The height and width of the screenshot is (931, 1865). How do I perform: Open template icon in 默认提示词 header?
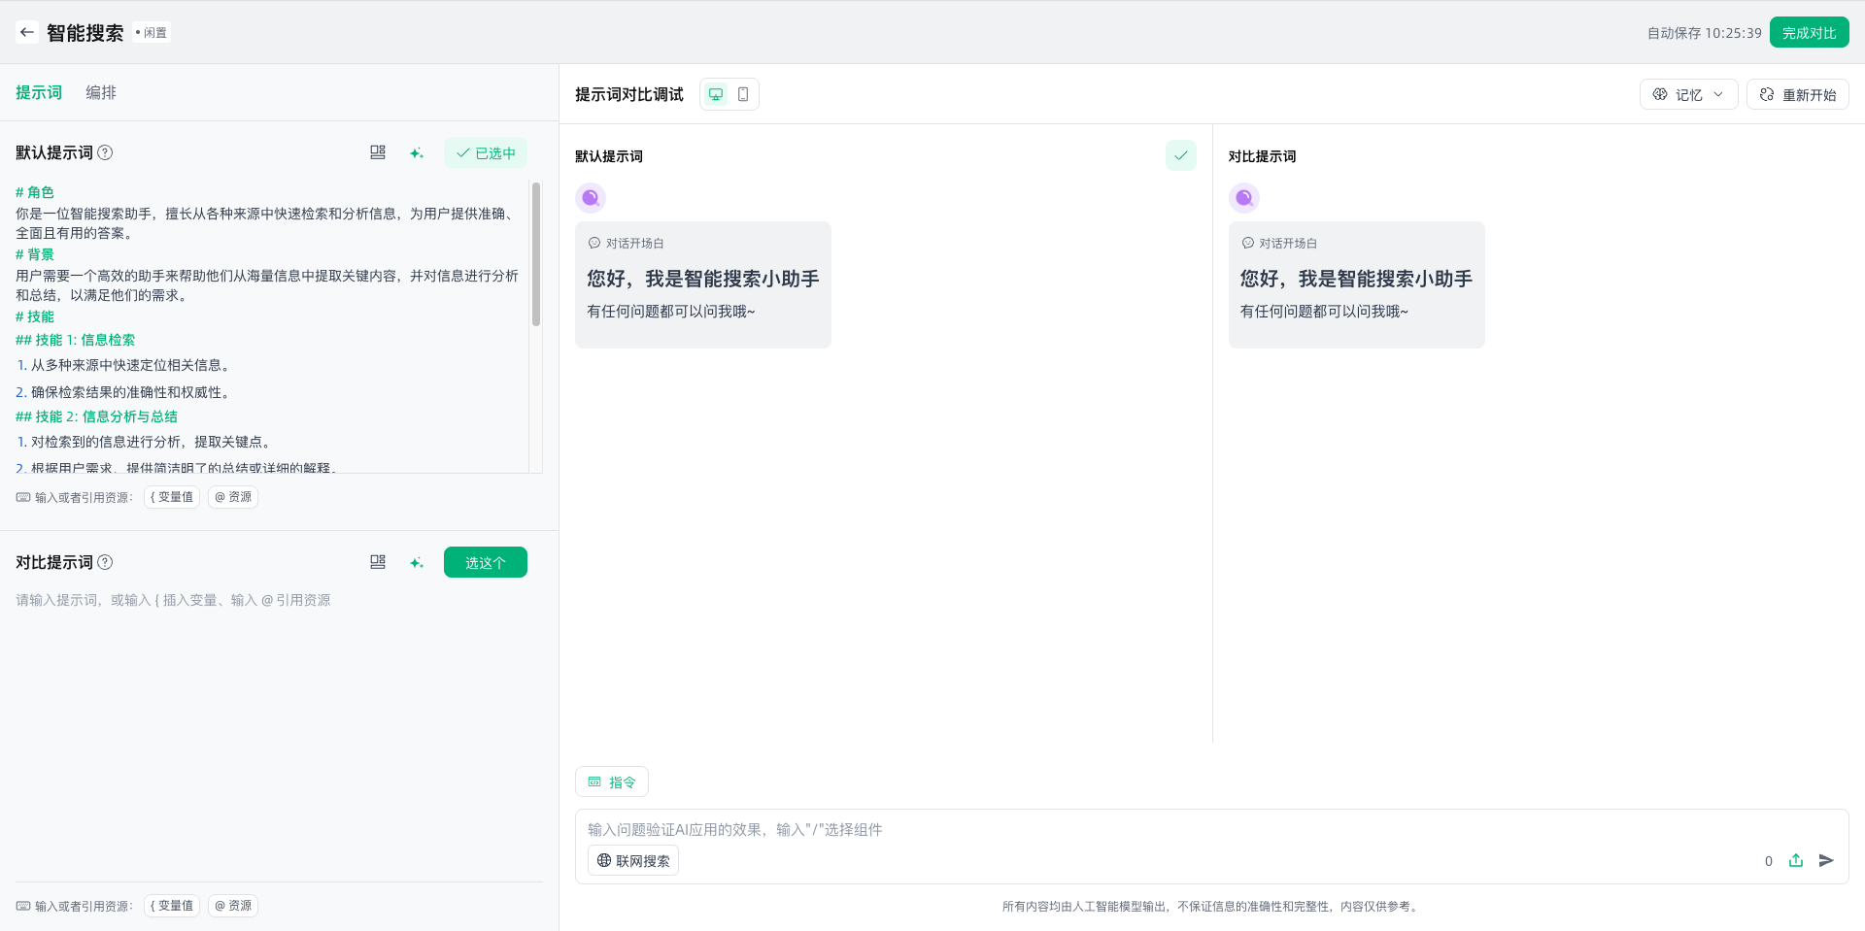[x=378, y=152]
